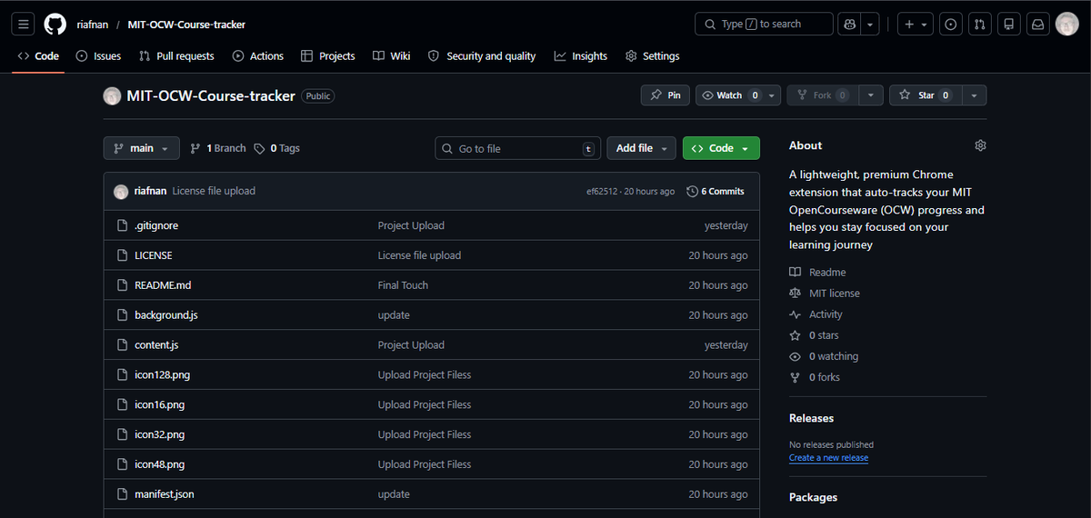Image resolution: width=1091 pixels, height=518 pixels.
Task: Open the create new plus dropdown
Action: 915,25
